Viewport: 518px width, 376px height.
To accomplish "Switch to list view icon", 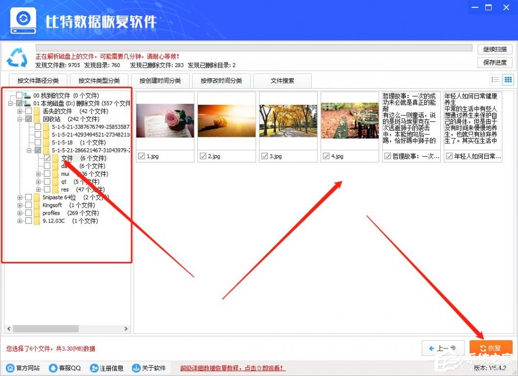I will pyautogui.click(x=495, y=79).
